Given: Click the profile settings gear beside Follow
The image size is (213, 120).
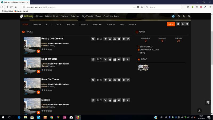Looking at the screenshot, I should pos(178,24).
